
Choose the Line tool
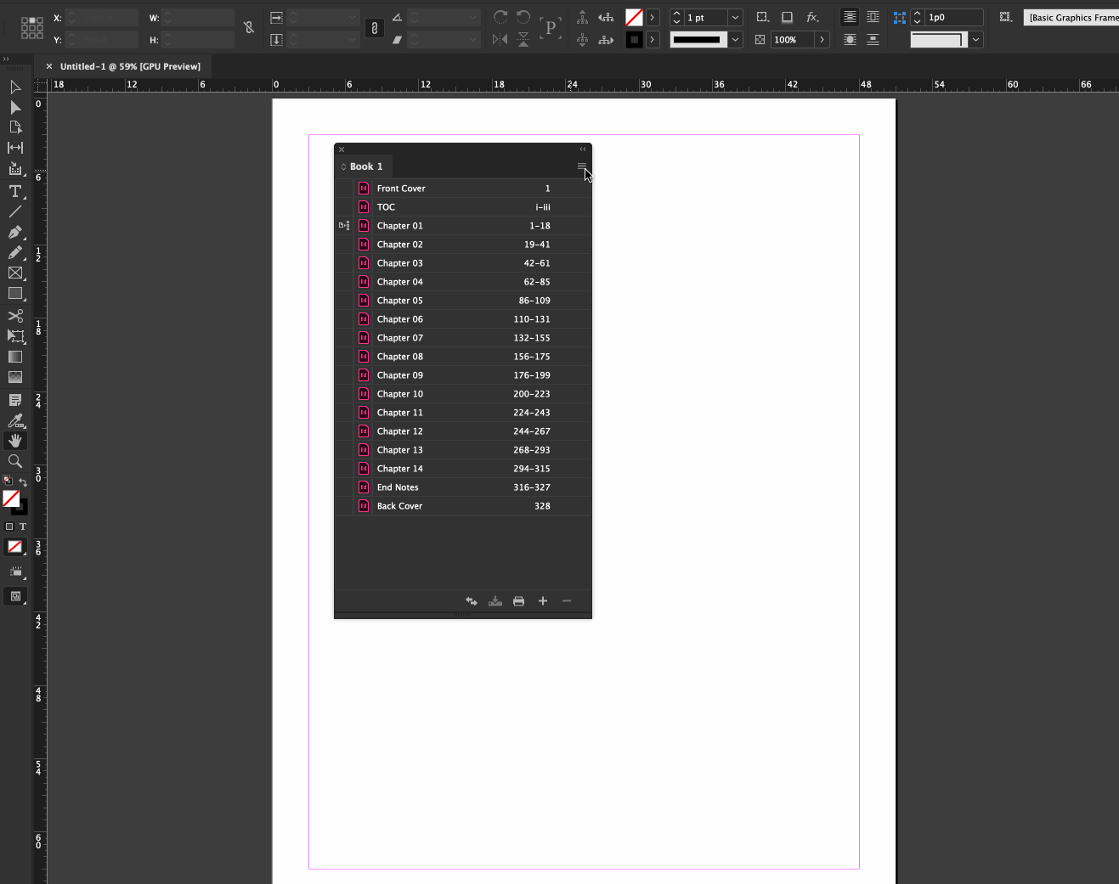pos(15,211)
